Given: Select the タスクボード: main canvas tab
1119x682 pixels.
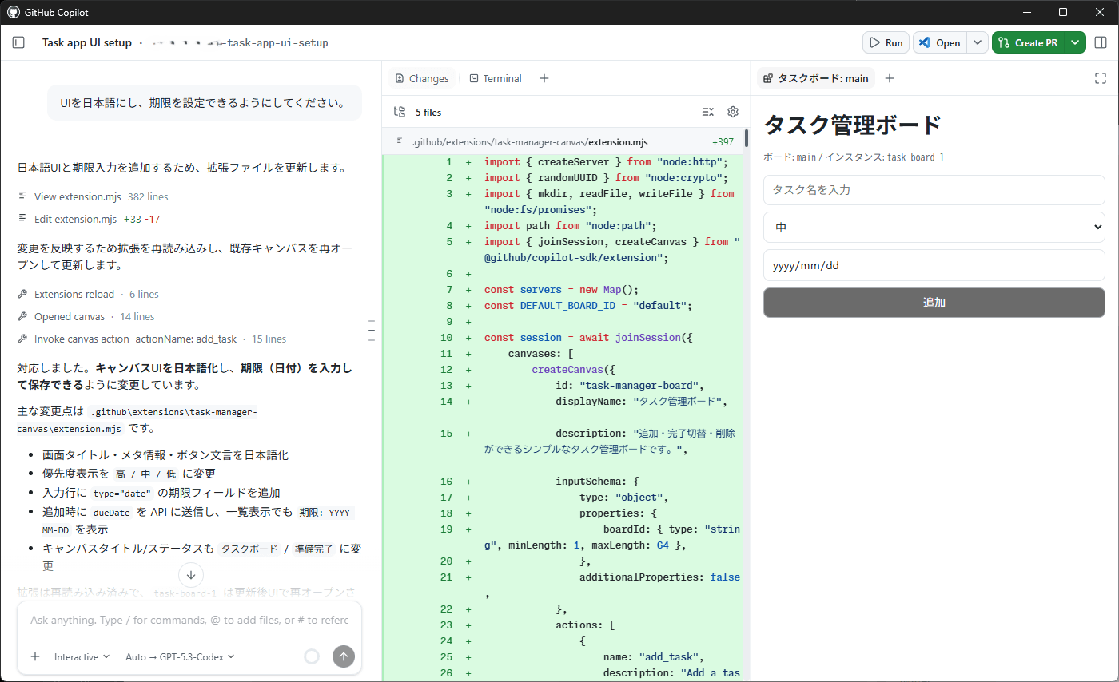Looking at the screenshot, I should tap(815, 78).
